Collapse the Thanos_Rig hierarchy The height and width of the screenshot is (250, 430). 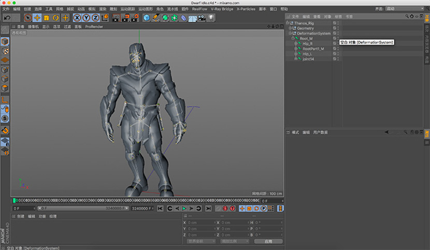288,23
